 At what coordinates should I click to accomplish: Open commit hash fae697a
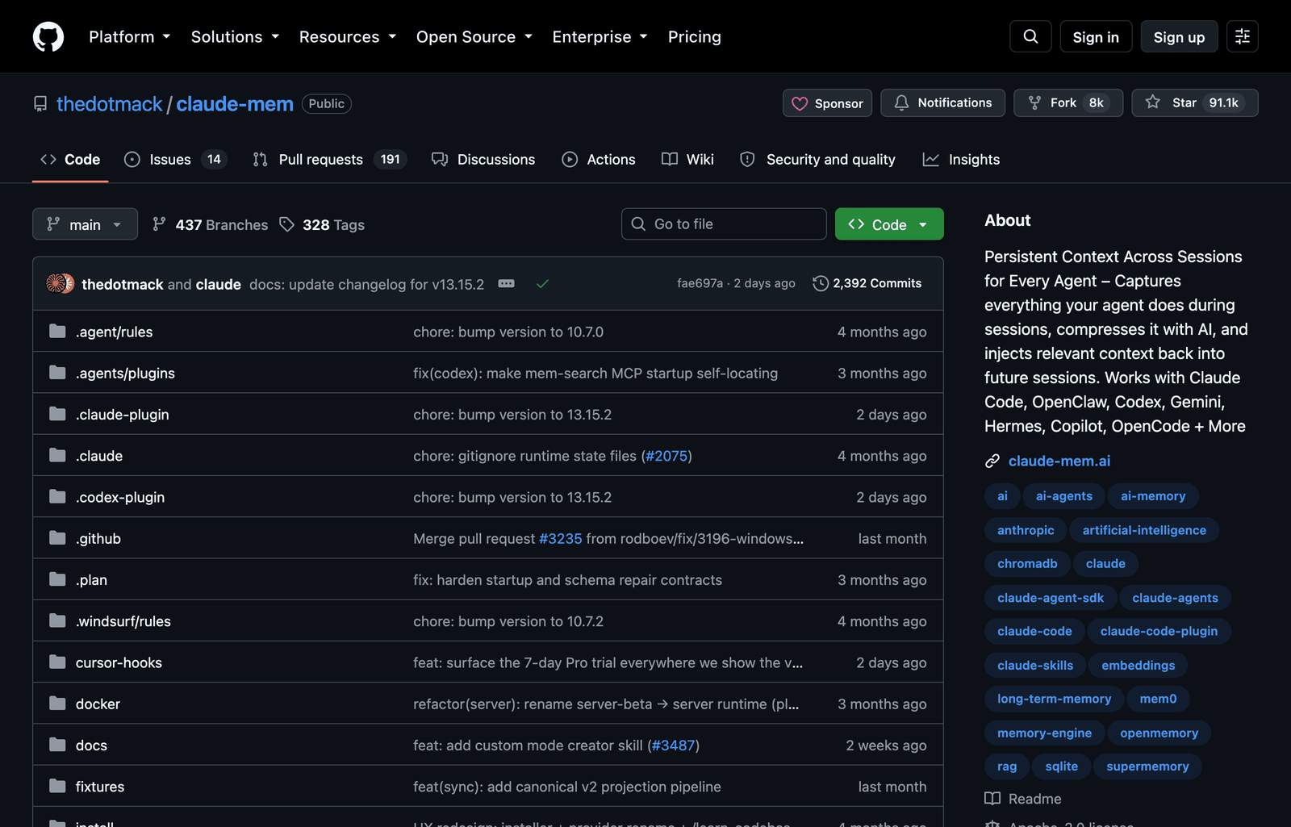[x=700, y=283]
